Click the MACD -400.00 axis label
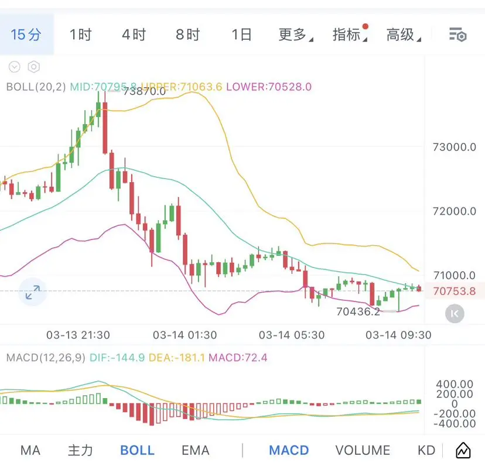Viewport: 485px width, 466px height. click(455, 423)
